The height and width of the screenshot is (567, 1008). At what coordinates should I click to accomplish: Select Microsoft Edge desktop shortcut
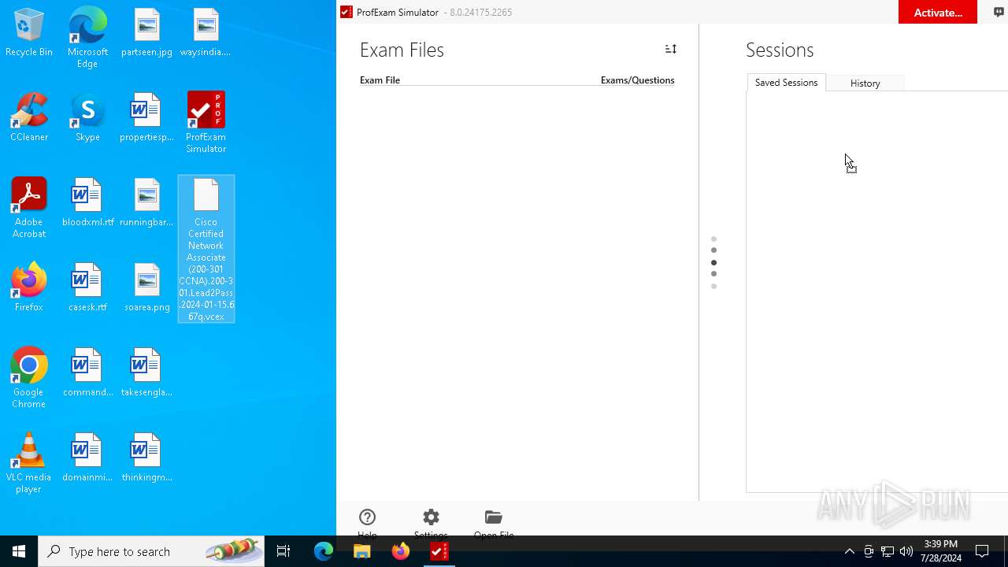tap(87, 38)
